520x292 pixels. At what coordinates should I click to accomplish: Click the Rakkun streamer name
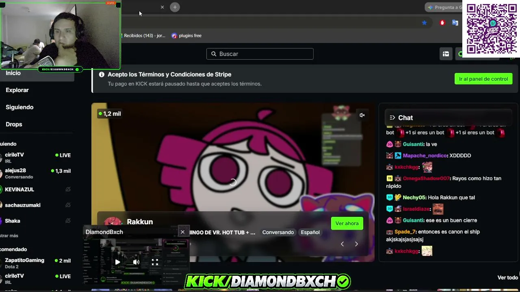pos(140,222)
